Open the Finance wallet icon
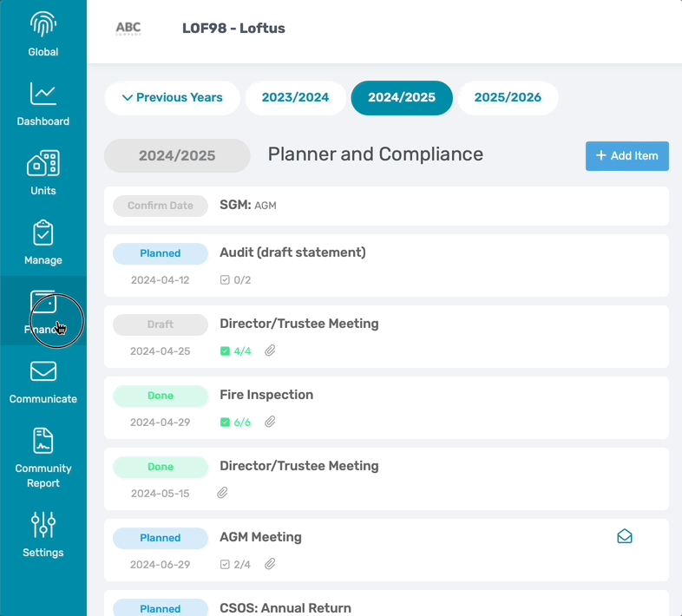 pyautogui.click(x=43, y=302)
